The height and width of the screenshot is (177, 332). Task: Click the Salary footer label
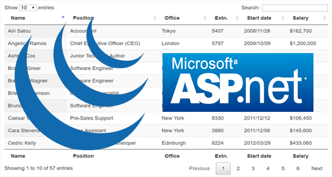[301, 156]
